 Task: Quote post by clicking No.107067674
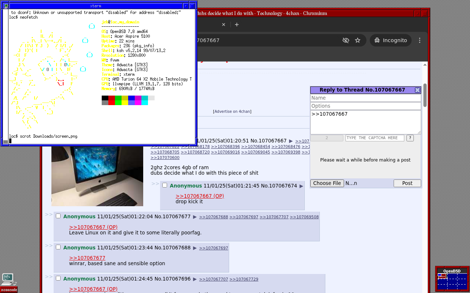coord(279,186)
